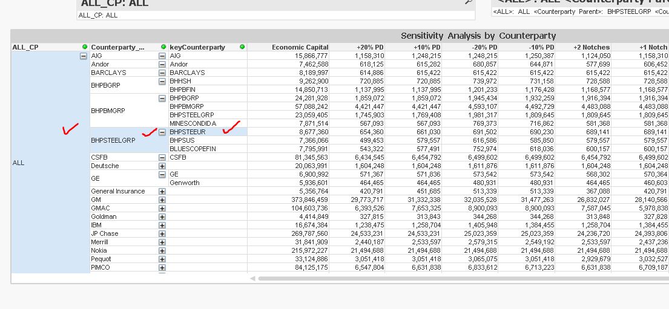This screenshot has height=309, width=669.
Task: Expand the IBM counterparty row
Action: (162, 225)
